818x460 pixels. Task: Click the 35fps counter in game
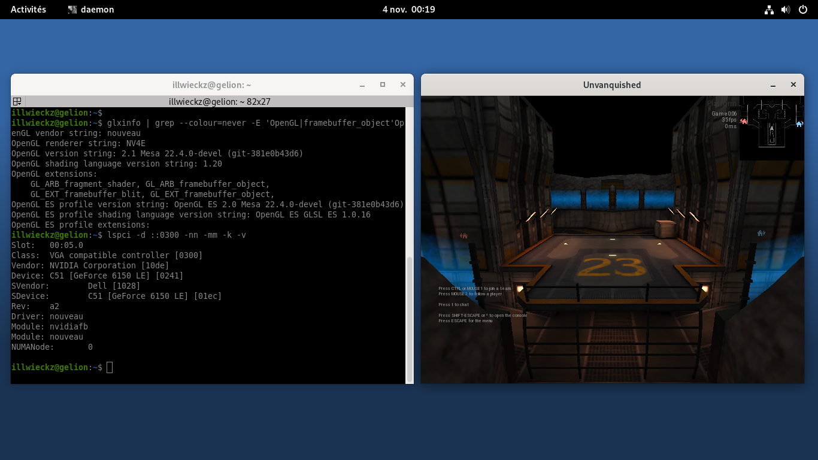pos(729,120)
